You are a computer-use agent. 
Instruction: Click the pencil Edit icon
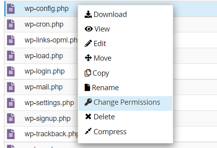click(88, 43)
